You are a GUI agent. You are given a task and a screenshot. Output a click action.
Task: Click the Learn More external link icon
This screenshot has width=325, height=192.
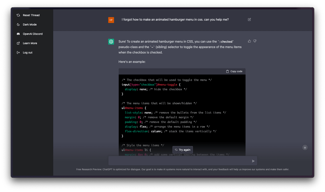tap(18, 43)
